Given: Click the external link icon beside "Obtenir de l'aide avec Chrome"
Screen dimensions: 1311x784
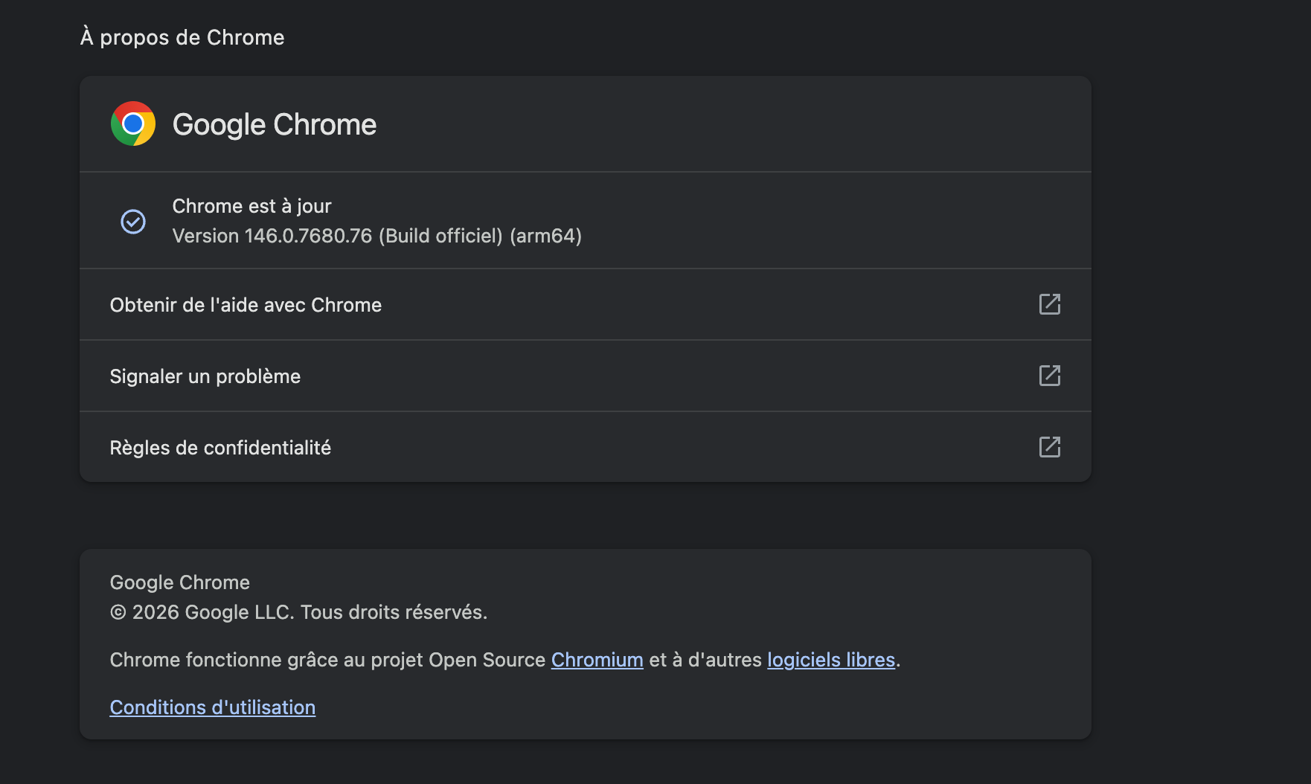Looking at the screenshot, I should 1050,304.
